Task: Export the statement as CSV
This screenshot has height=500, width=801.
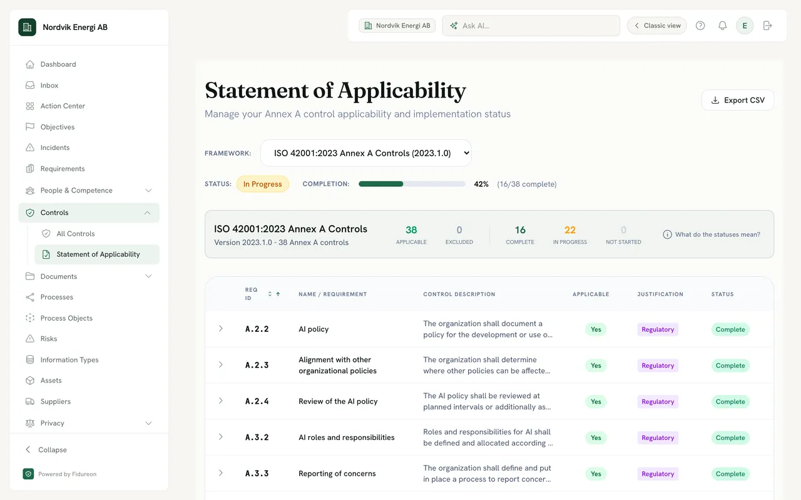Action: coord(738,100)
